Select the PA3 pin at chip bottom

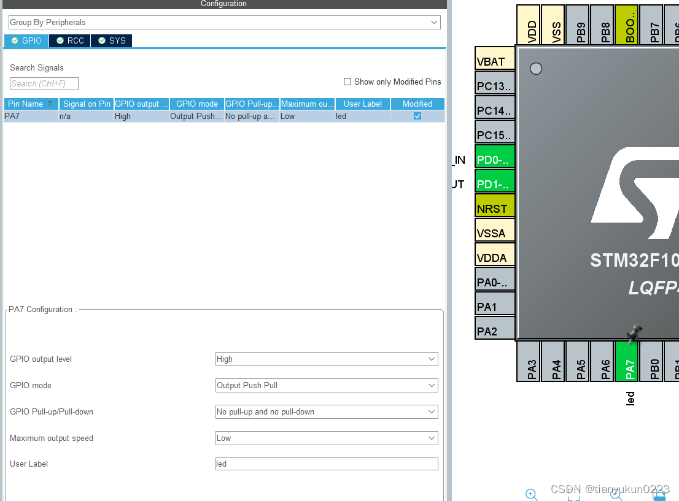tap(529, 362)
